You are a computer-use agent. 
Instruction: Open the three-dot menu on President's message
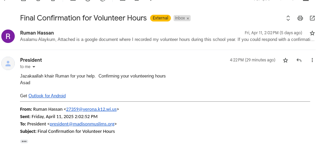click(x=312, y=60)
